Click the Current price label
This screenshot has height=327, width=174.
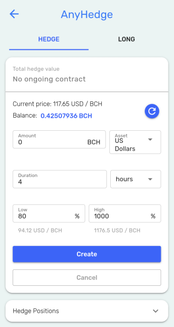pyautogui.click(x=57, y=104)
